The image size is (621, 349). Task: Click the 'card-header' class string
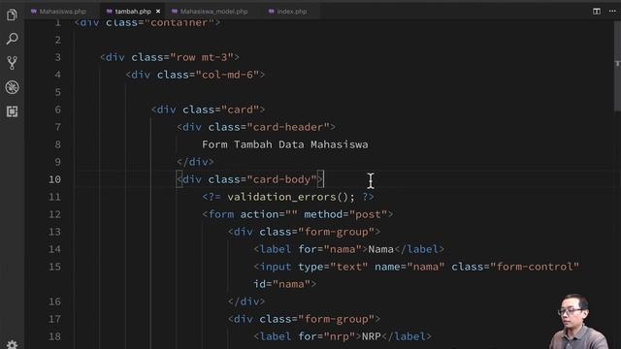(x=288, y=127)
